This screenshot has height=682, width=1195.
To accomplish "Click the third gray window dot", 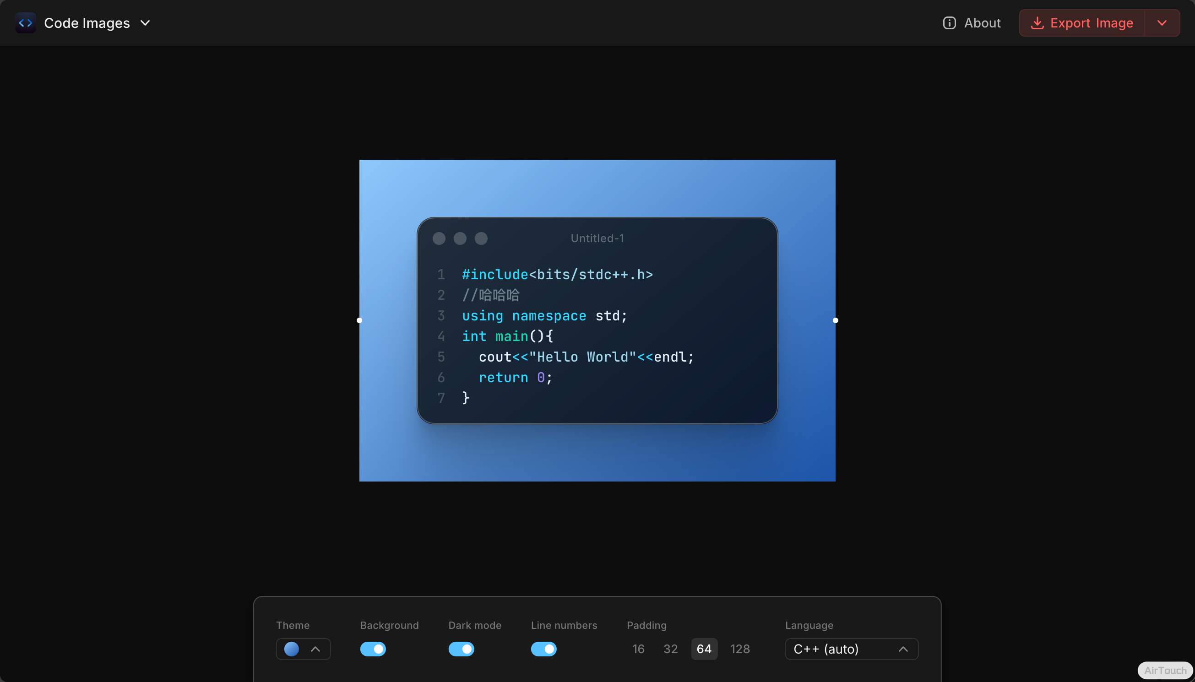I will 481,238.
